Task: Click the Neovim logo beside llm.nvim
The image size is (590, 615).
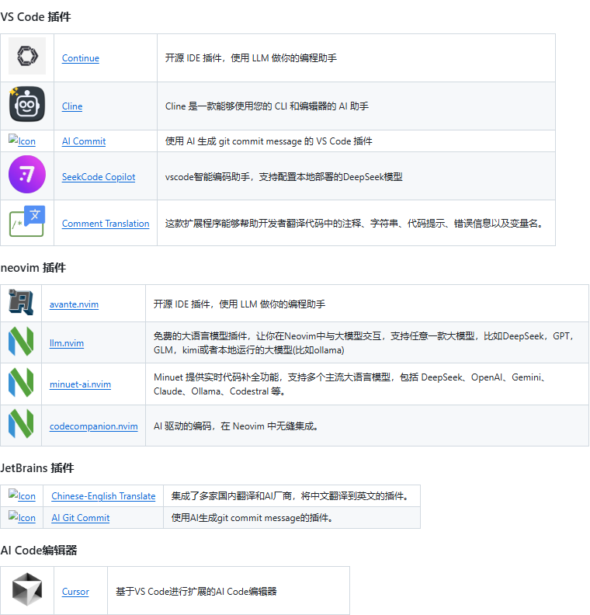Action: pyautogui.click(x=21, y=341)
